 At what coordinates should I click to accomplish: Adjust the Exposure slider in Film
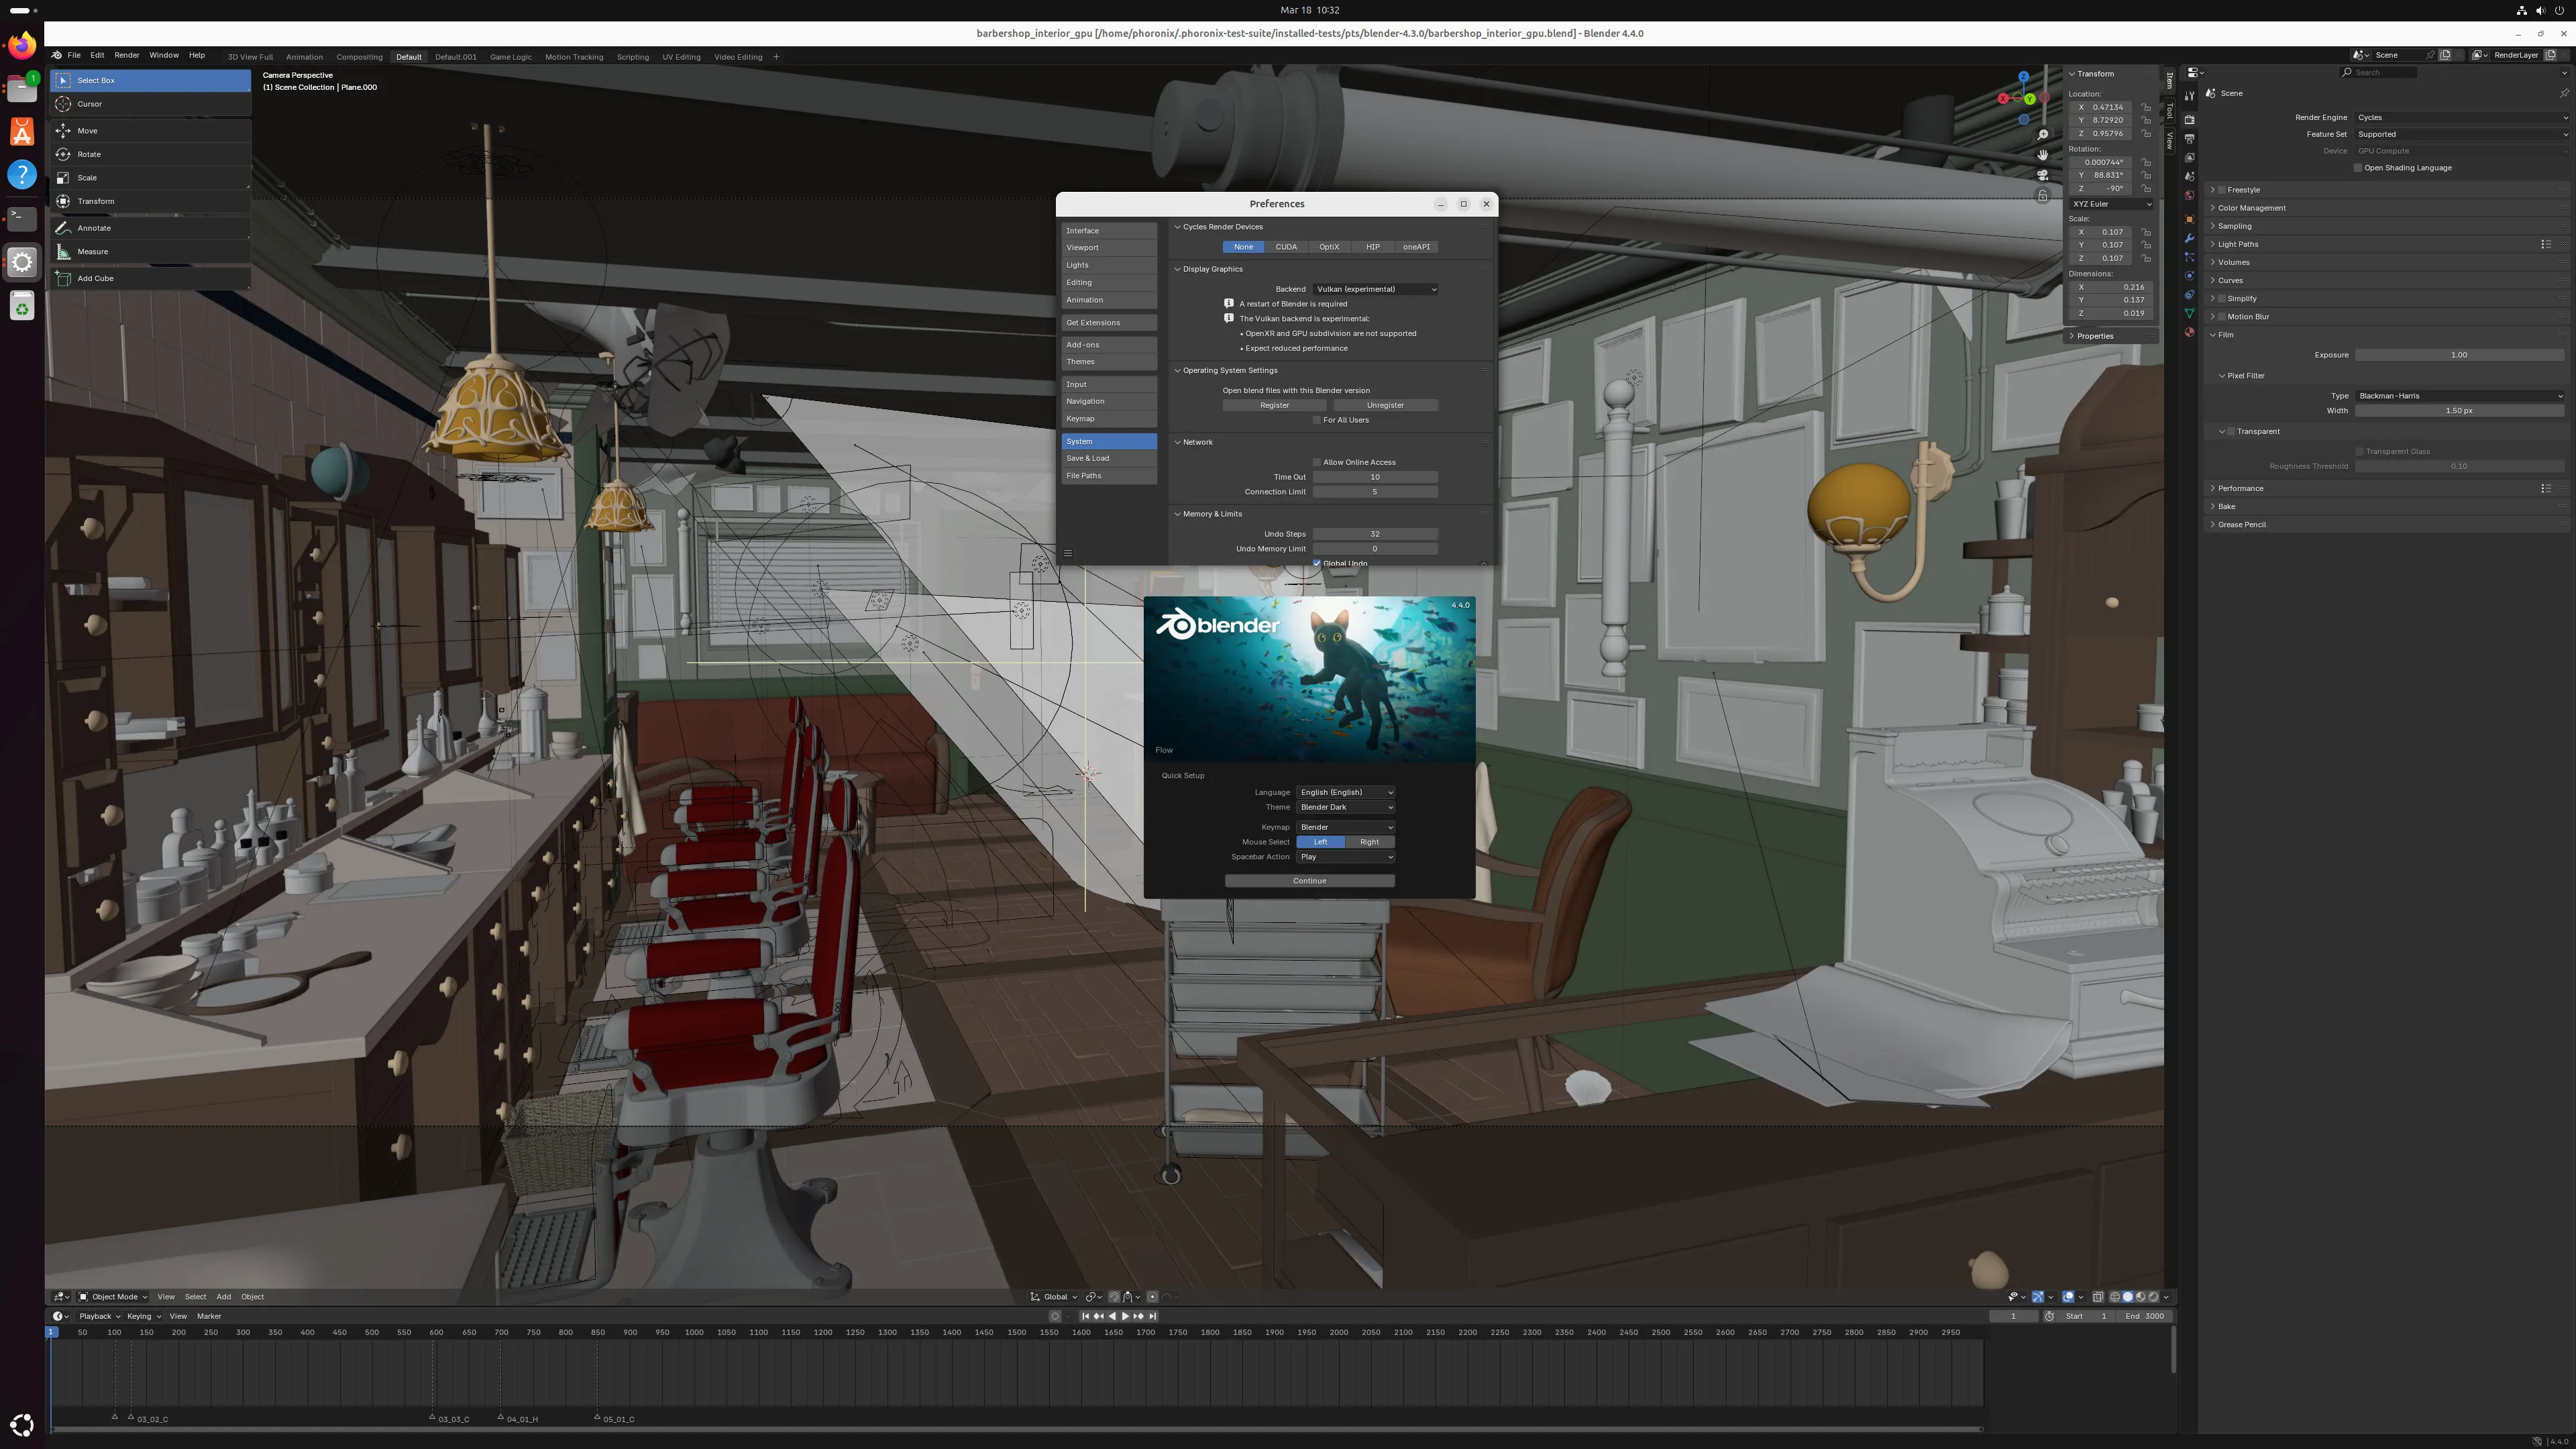coord(2458,355)
